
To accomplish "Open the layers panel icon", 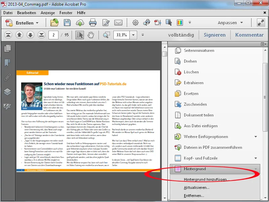I will coord(7,92).
